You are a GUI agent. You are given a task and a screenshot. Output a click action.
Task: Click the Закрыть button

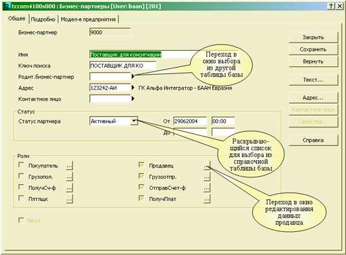[313, 37]
